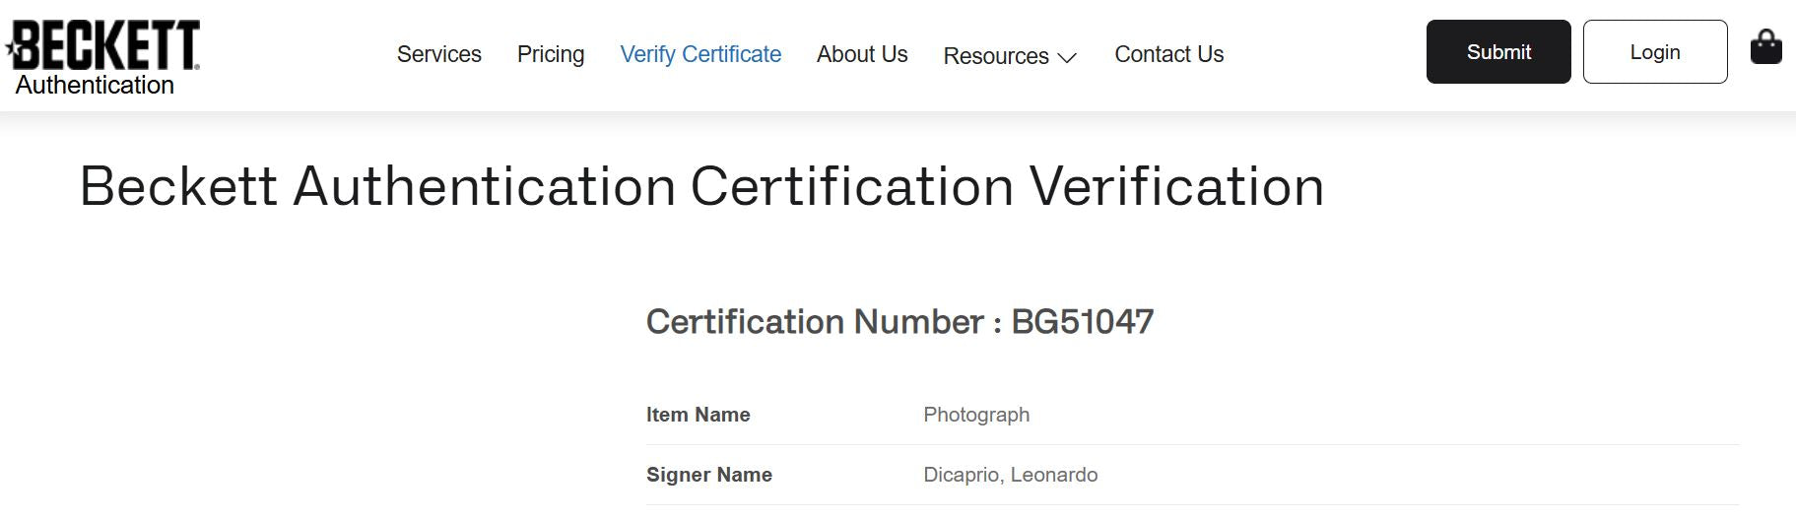Screen dimensions: 1796x521
Task: Select the Photograph item value
Action: tap(976, 415)
